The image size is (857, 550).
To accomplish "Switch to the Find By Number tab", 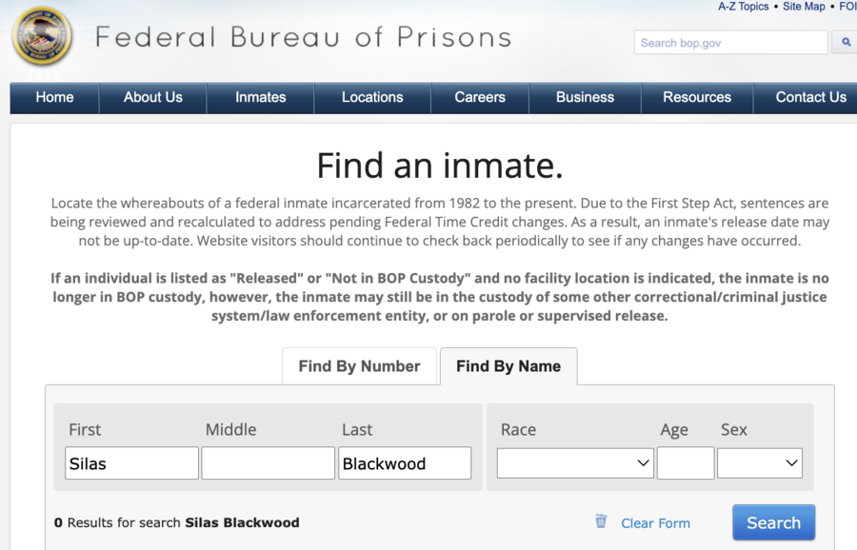I will [x=359, y=366].
